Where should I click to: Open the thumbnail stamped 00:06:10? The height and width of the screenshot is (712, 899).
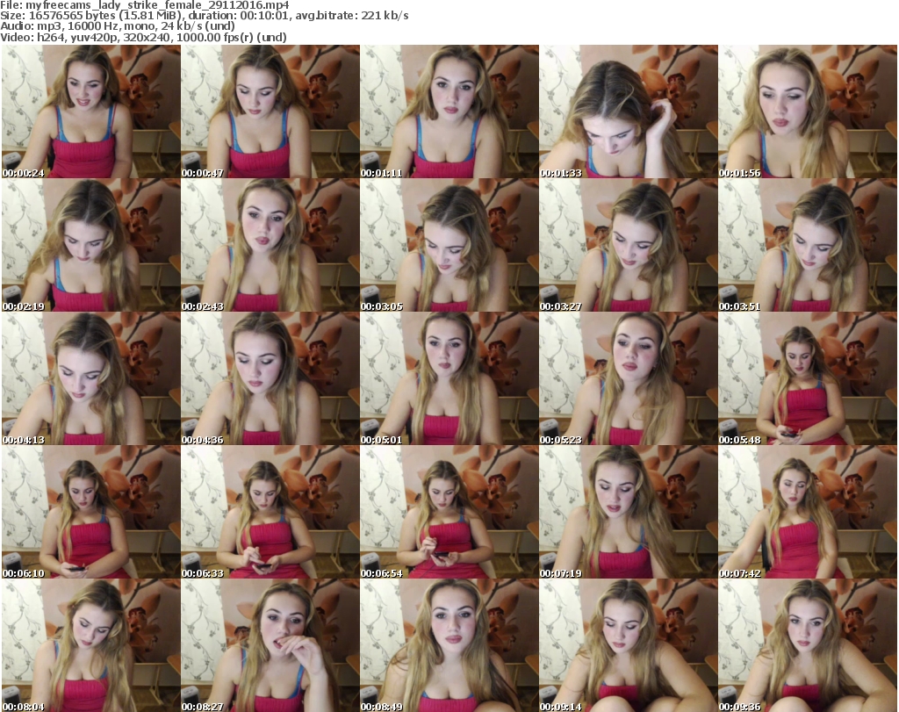pos(90,512)
